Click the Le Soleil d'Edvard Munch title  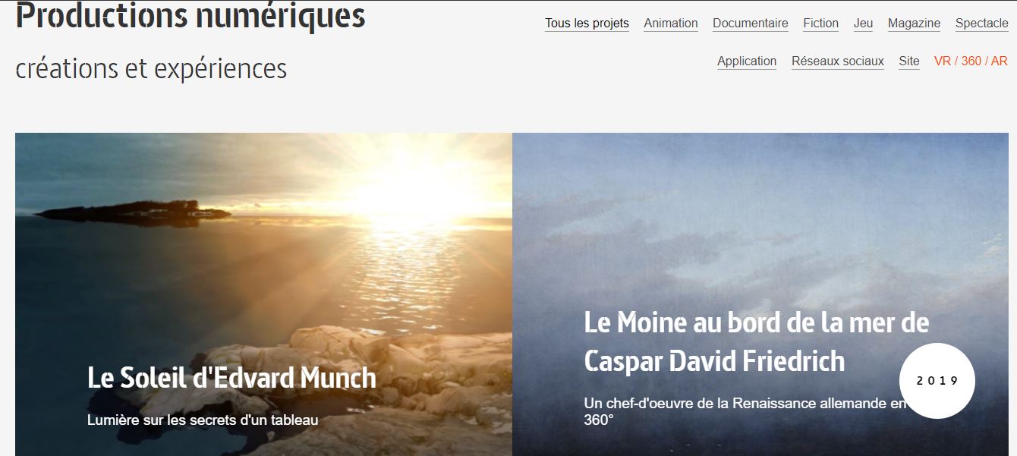(x=231, y=377)
